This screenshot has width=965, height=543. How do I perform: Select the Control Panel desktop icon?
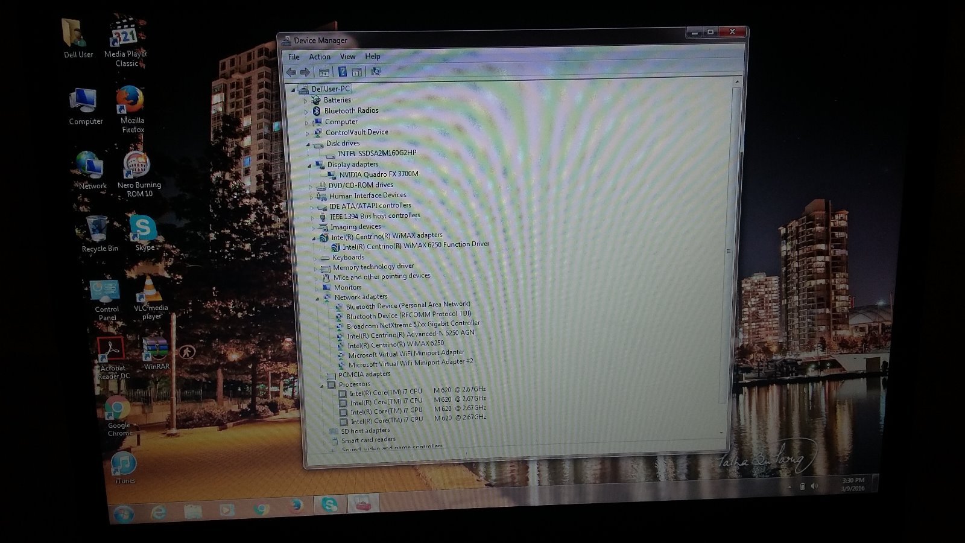point(106,300)
